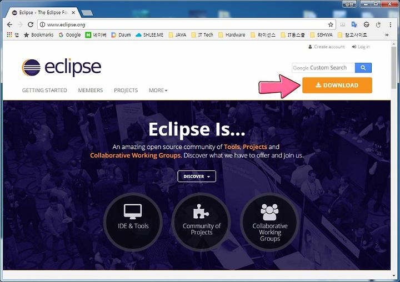400x282 pixels.
Task: Open the MEMBERS menu item
Action: point(91,90)
